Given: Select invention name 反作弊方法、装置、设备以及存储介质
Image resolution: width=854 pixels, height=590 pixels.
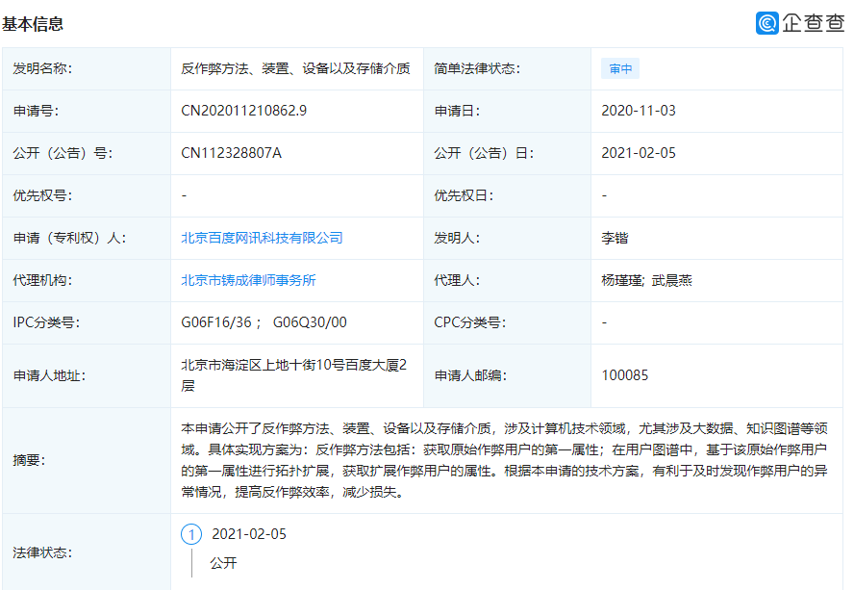Looking at the screenshot, I should tap(295, 68).
